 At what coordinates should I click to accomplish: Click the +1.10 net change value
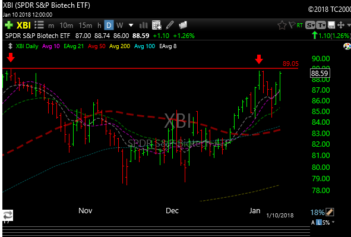coord(161,36)
